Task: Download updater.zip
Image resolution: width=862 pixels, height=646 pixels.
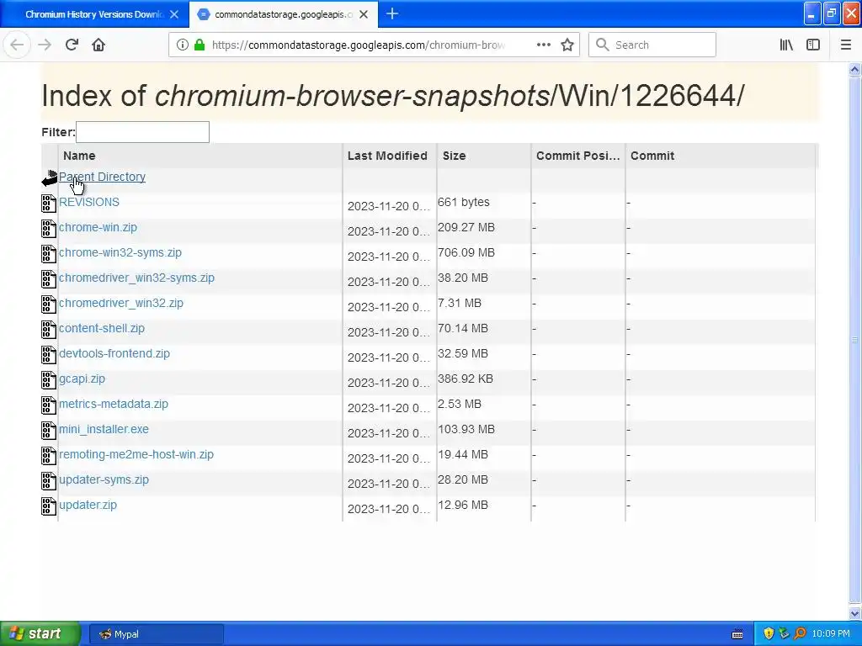Action: [88, 506]
